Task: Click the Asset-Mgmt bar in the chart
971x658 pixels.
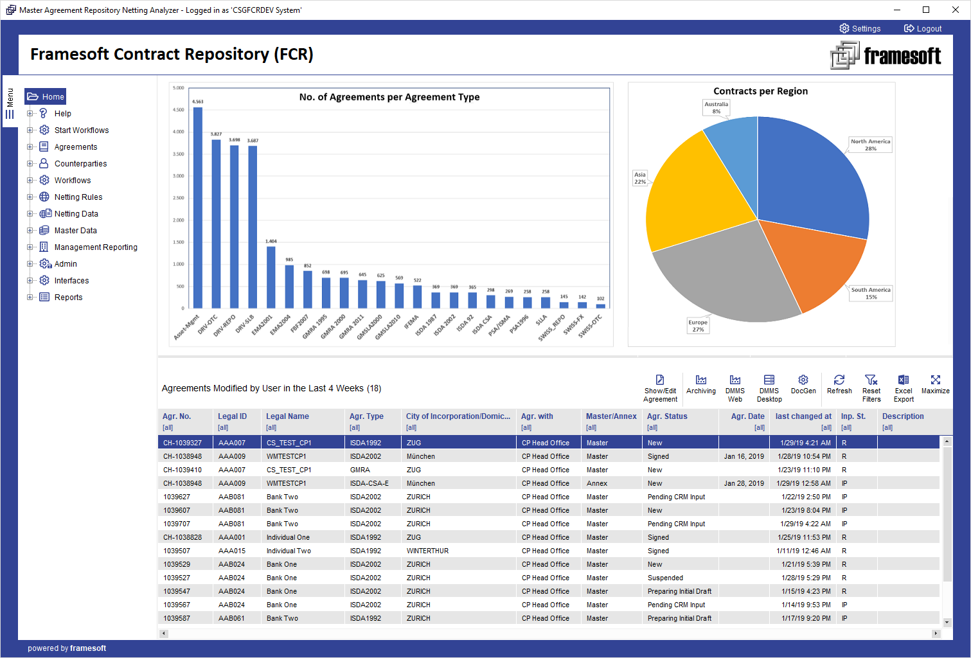Action: coord(198,208)
